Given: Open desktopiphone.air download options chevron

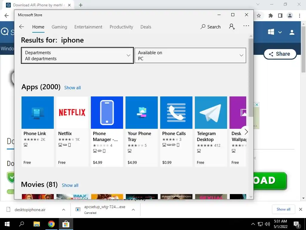Looking at the screenshot, I should 64,210.
